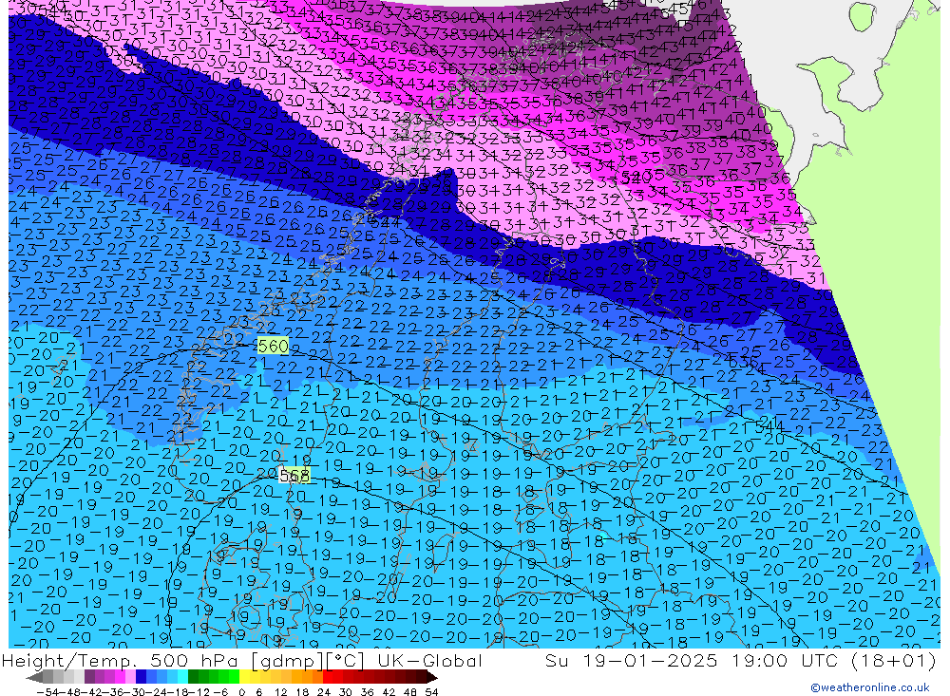
Task: Click the 560 height contour label
Action: (273, 346)
